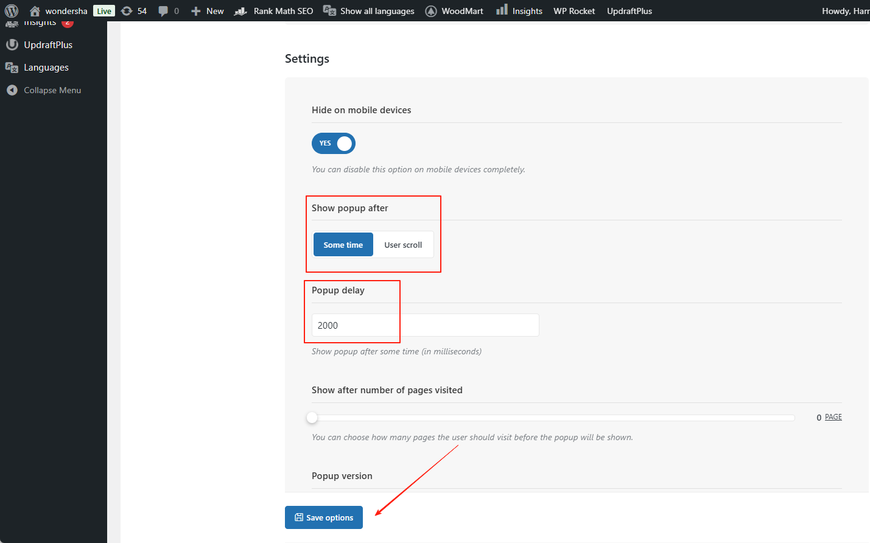This screenshot has height=543, width=870.
Task: Open the Show all languages menu
Action: [x=369, y=11]
